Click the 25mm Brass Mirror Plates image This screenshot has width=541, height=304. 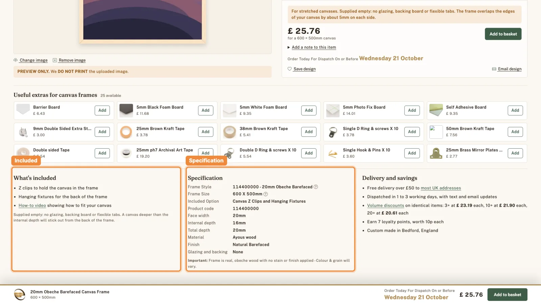[436, 153]
